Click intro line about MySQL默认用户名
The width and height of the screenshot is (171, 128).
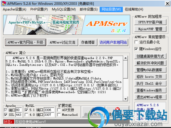[35, 75]
